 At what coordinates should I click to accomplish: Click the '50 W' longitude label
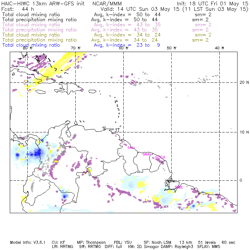[172, 48]
